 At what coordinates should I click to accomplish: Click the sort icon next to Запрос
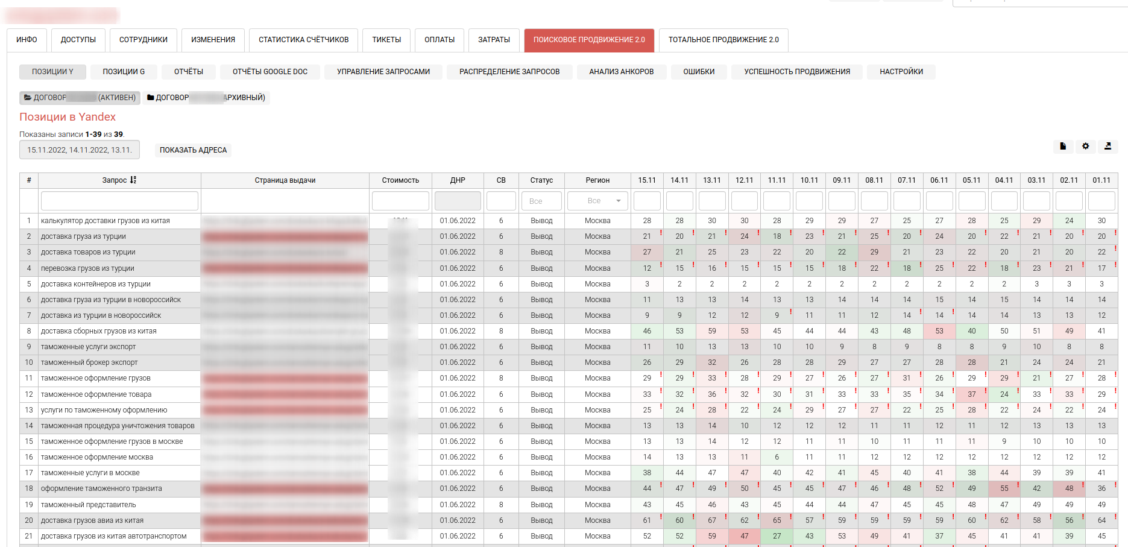tap(133, 180)
